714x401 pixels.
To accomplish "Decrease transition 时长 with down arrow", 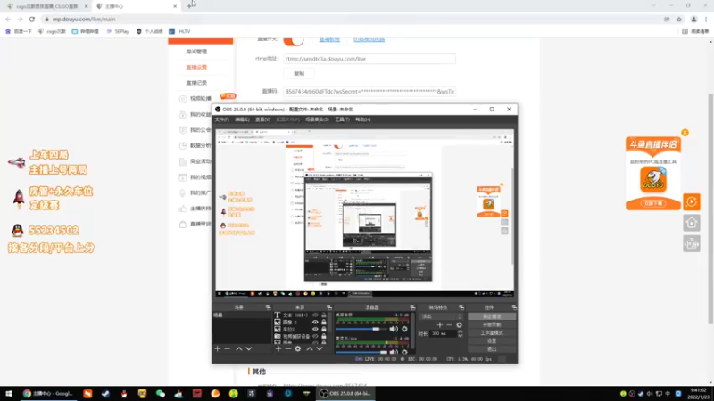I will [x=460, y=336].
